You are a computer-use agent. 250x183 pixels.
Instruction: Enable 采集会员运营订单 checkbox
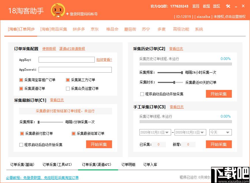68,88
